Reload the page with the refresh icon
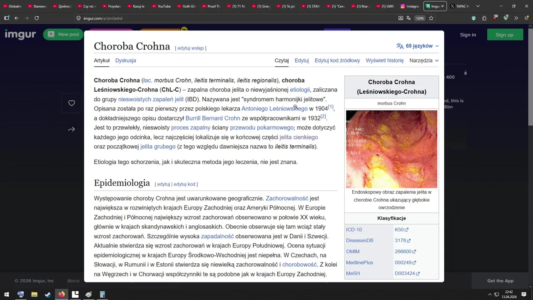Image resolution: width=533 pixels, height=300 pixels. click(x=37, y=18)
